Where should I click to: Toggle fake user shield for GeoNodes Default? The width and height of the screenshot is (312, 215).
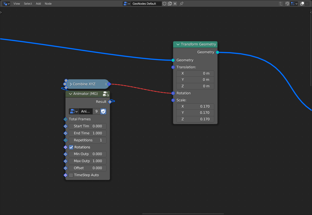(164, 4)
